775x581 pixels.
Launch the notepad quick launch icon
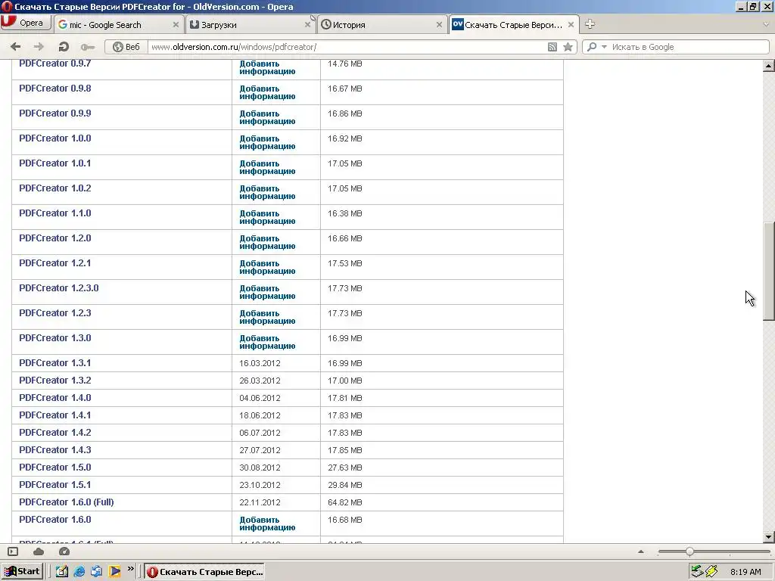(62, 572)
